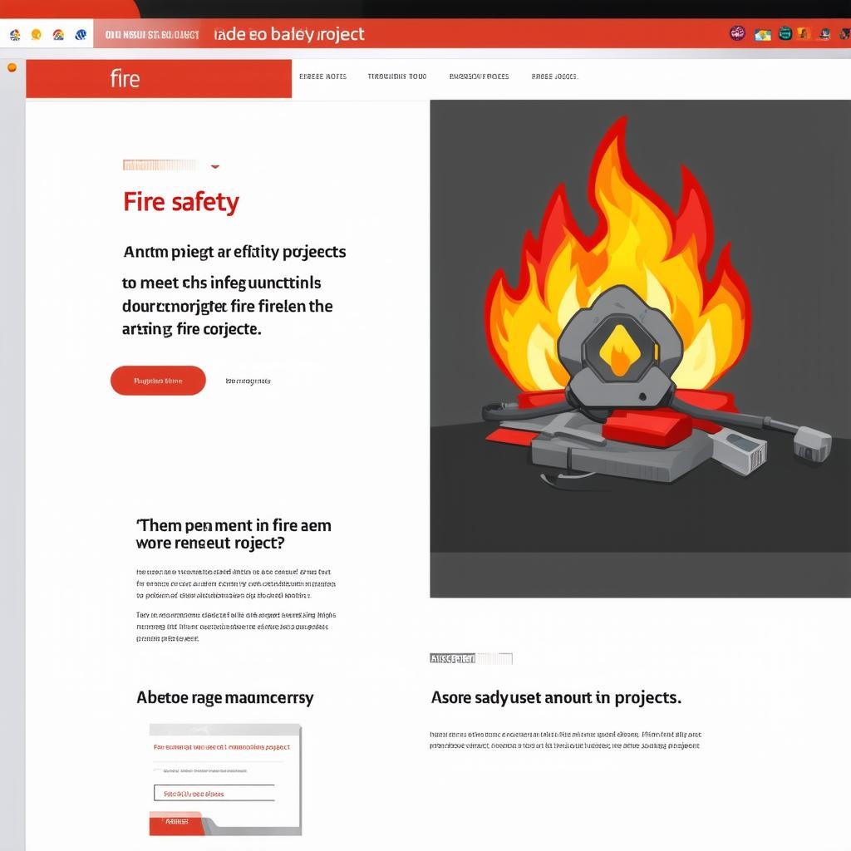Click the dark teal round icon in the top-right toolbar
Viewport: 851px width, 851px height.
(x=785, y=33)
